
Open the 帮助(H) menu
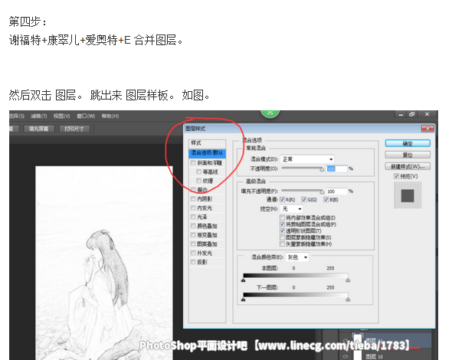pos(110,116)
